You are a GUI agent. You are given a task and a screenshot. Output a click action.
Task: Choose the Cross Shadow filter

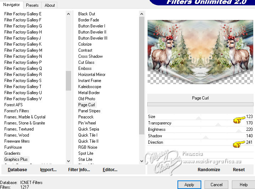90,56
